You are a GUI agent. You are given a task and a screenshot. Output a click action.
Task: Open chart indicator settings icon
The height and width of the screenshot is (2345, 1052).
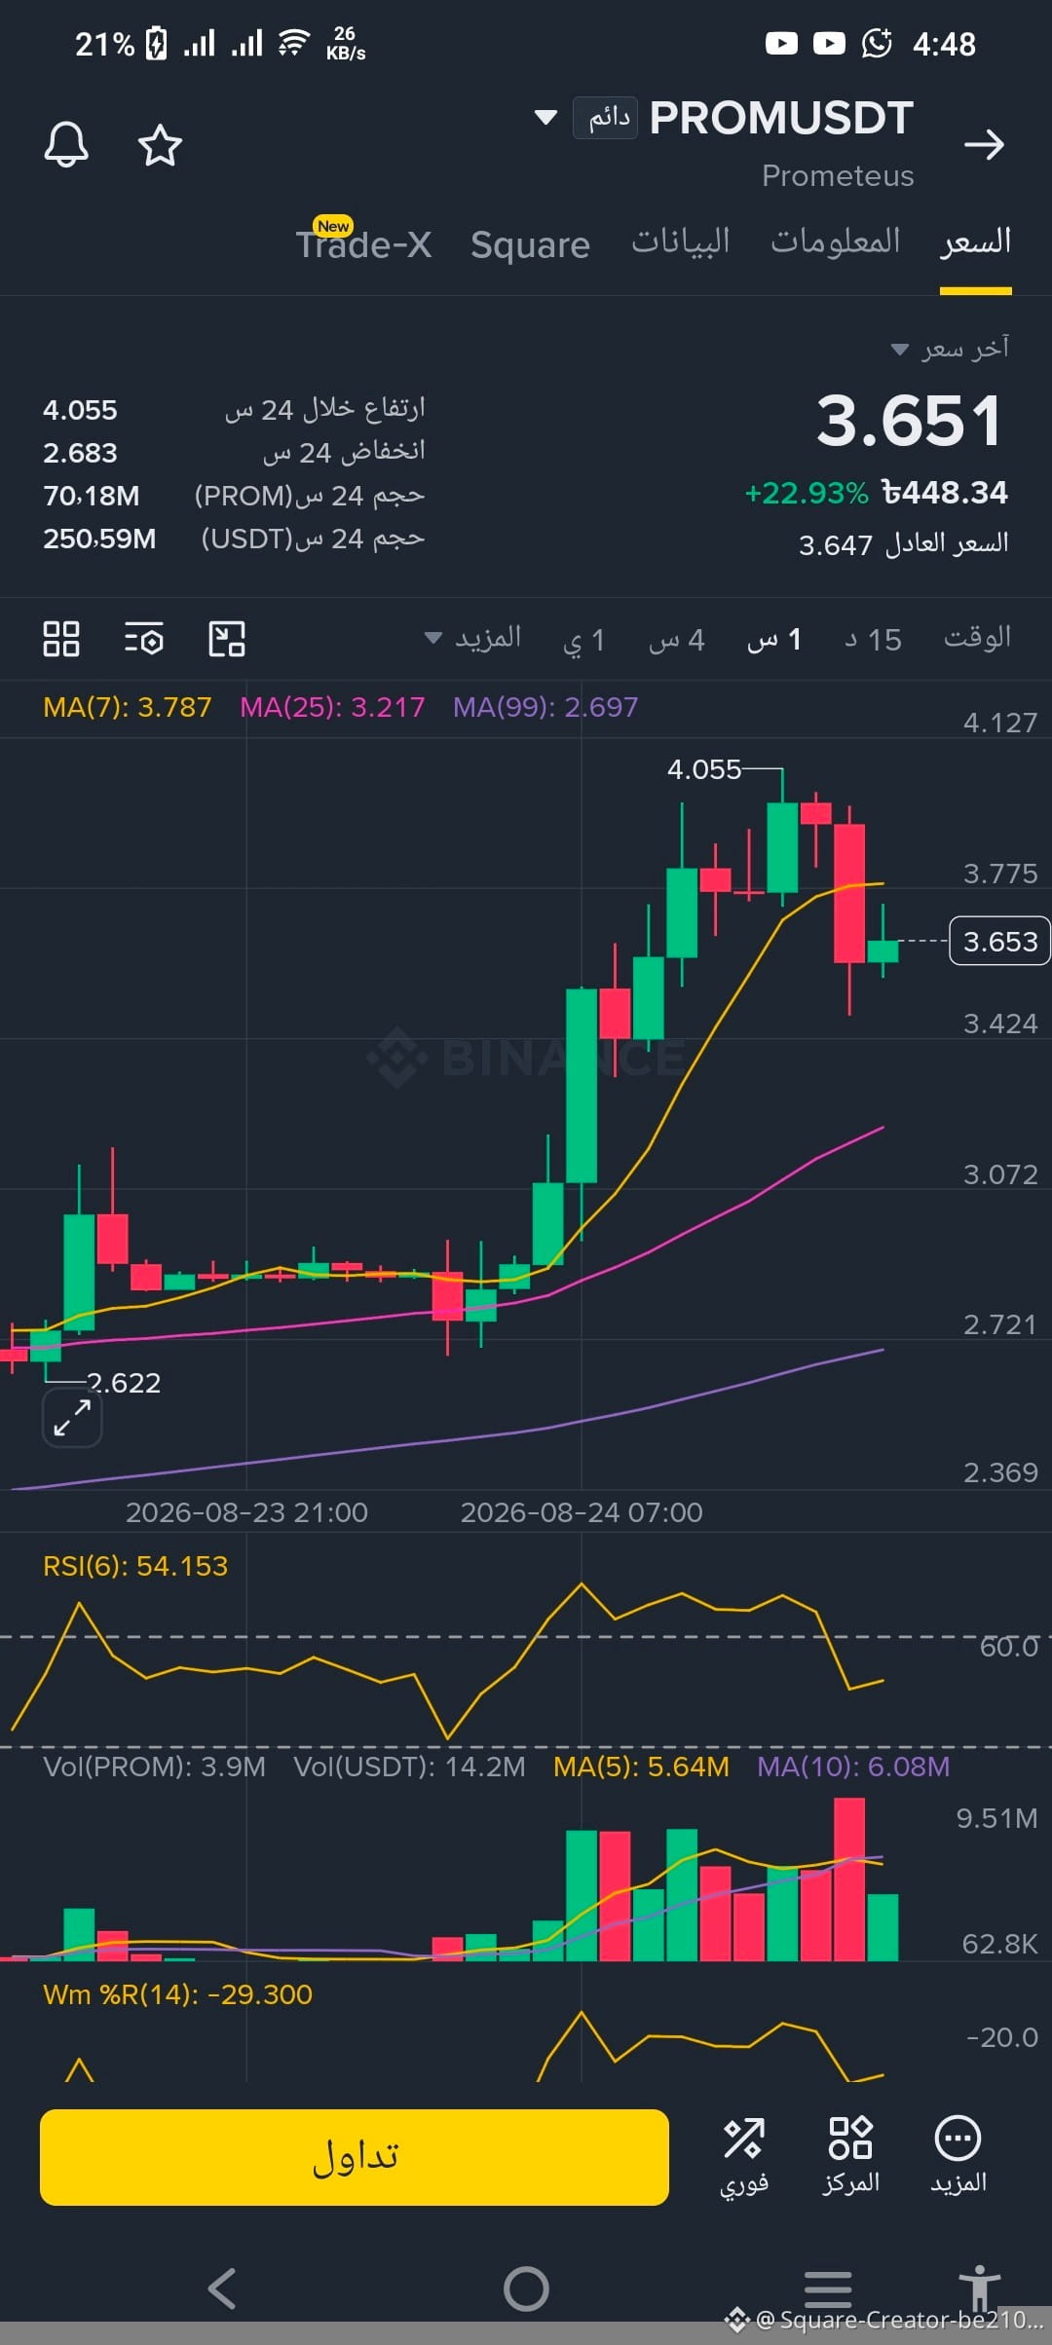coord(144,639)
